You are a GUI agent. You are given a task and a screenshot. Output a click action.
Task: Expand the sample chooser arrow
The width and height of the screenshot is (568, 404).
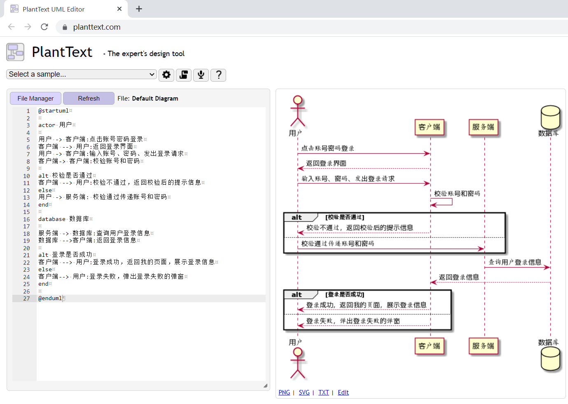click(x=151, y=74)
